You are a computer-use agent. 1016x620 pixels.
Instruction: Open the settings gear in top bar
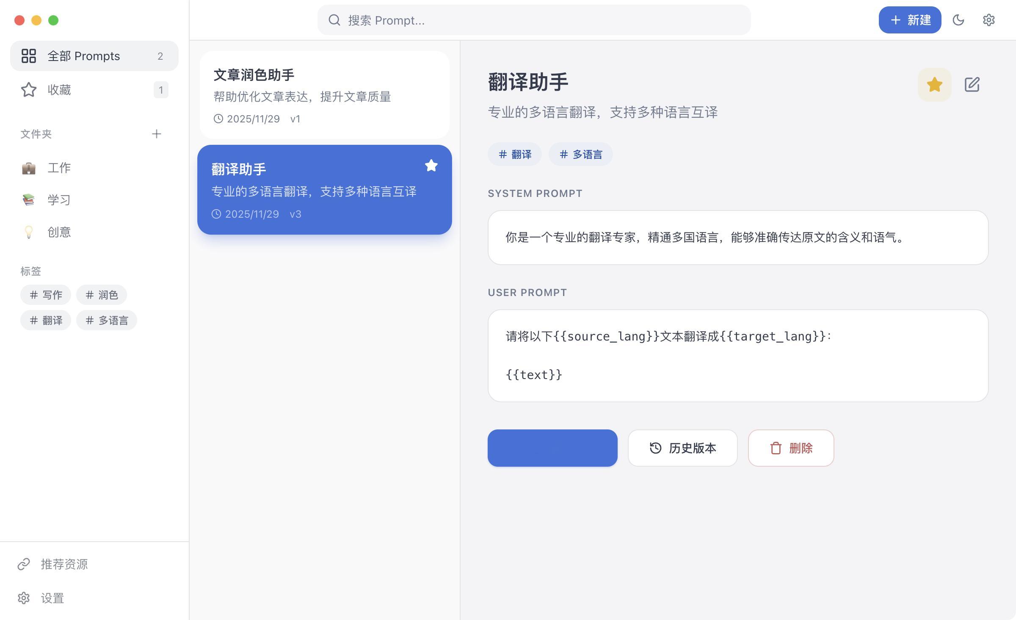988,20
